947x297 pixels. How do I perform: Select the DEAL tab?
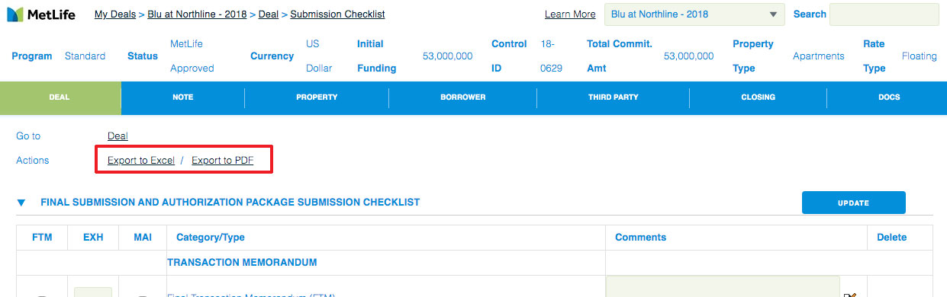point(60,97)
